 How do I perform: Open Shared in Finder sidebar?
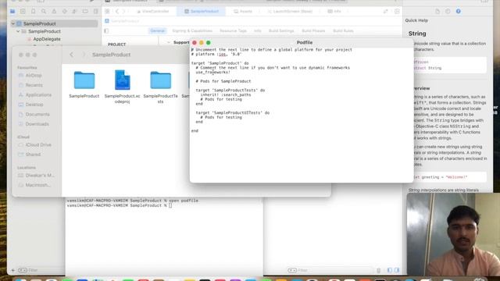(x=33, y=155)
